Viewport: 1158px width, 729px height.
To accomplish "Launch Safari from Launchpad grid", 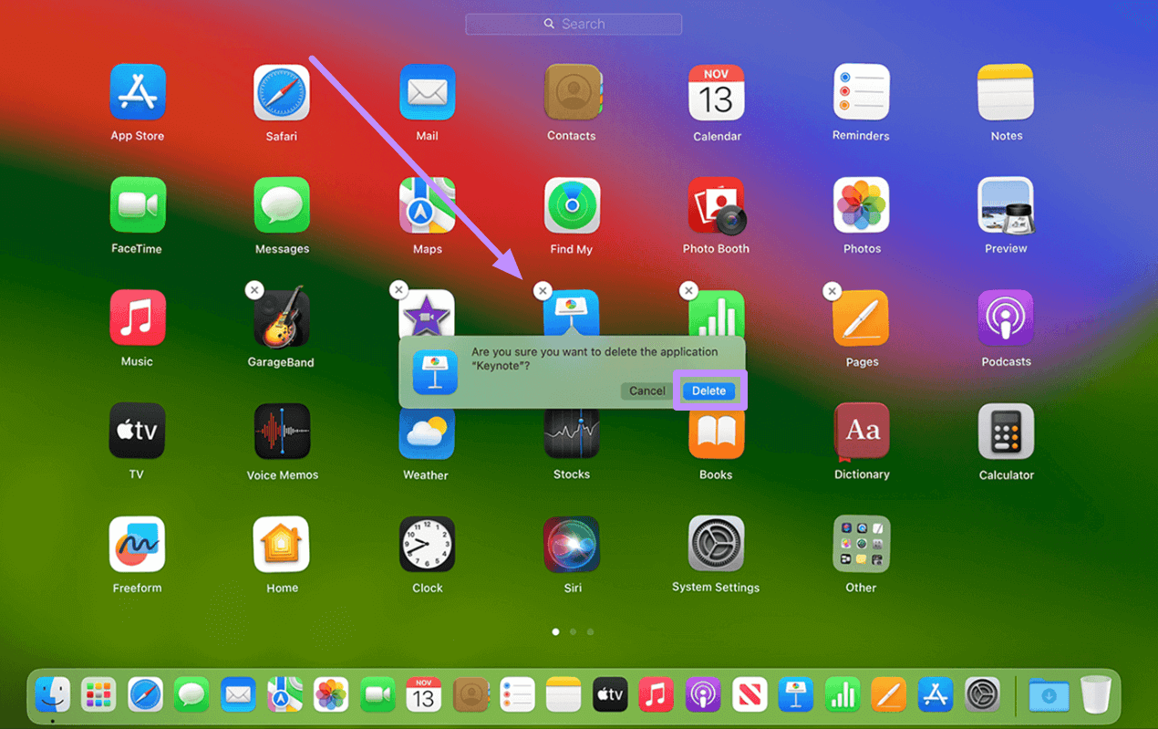I will pyautogui.click(x=282, y=92).
